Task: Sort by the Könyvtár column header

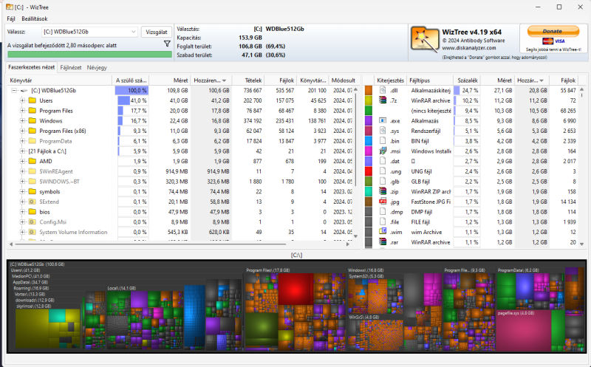Action: (60, 80)
